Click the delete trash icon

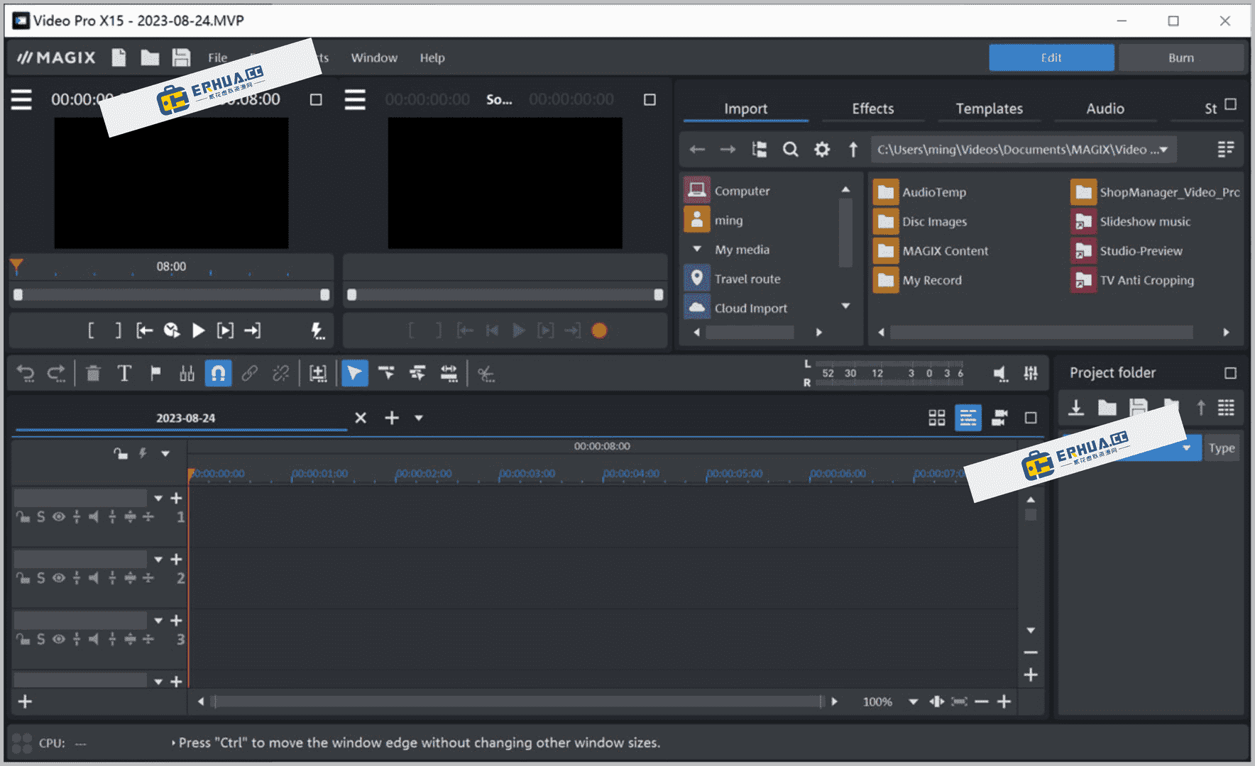pyautogui.click(x=92, y=372)
